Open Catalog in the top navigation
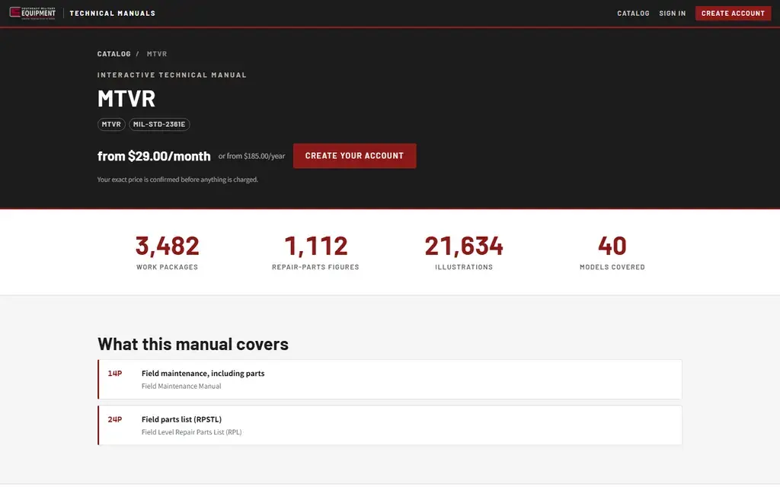The width and height of the screenshot is (780, 487). (633, 14)
